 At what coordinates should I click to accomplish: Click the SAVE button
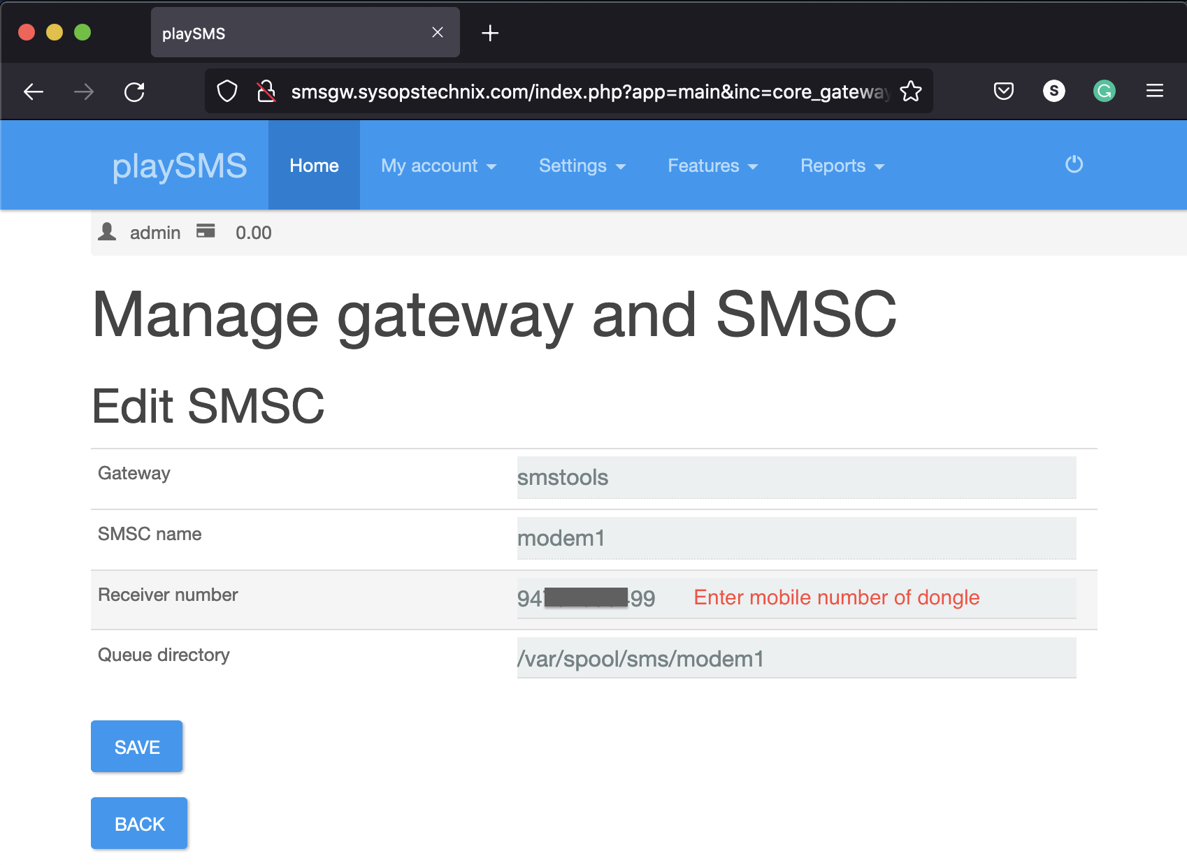pos(137,746)
